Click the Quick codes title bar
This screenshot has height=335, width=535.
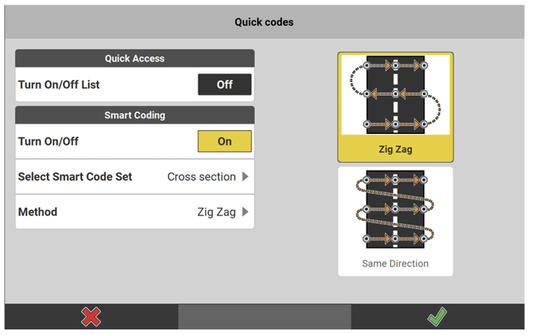264,22
